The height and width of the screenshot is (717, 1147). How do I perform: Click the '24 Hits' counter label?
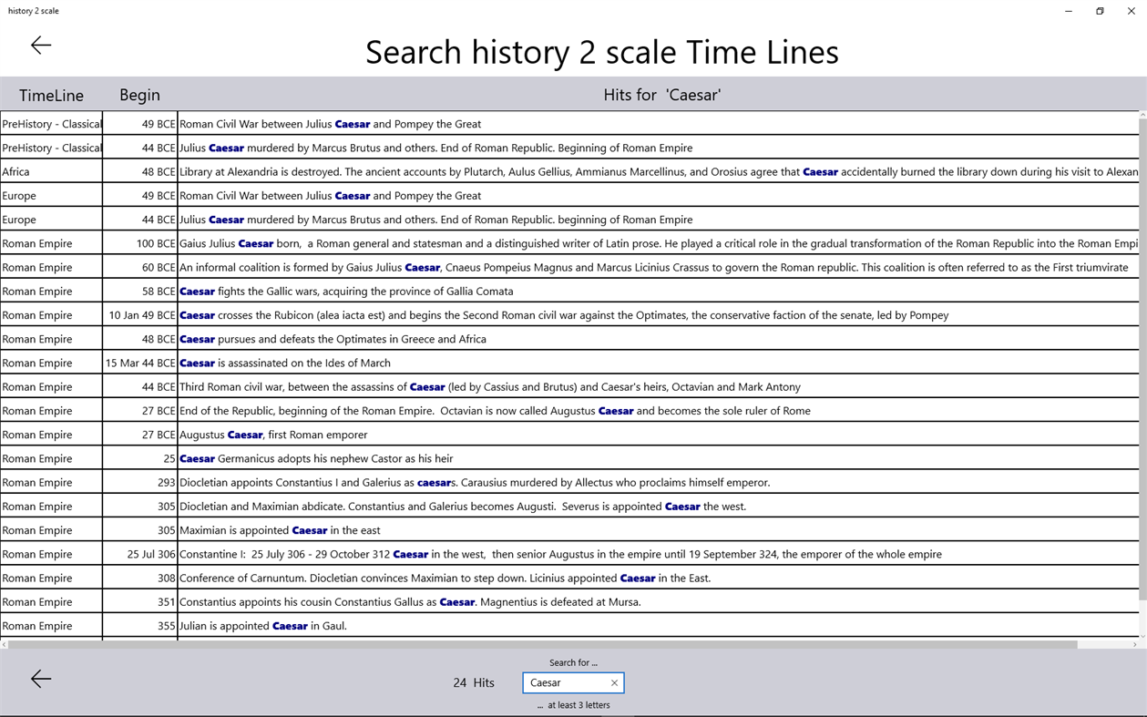pos(473,682)
